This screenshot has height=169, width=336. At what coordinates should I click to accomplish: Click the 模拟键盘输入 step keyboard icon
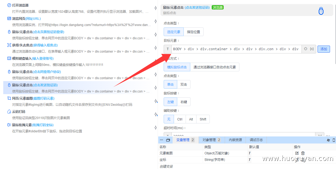point(9,58)
